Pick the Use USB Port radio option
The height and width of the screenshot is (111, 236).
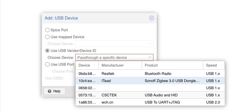[x=47, y=65]
